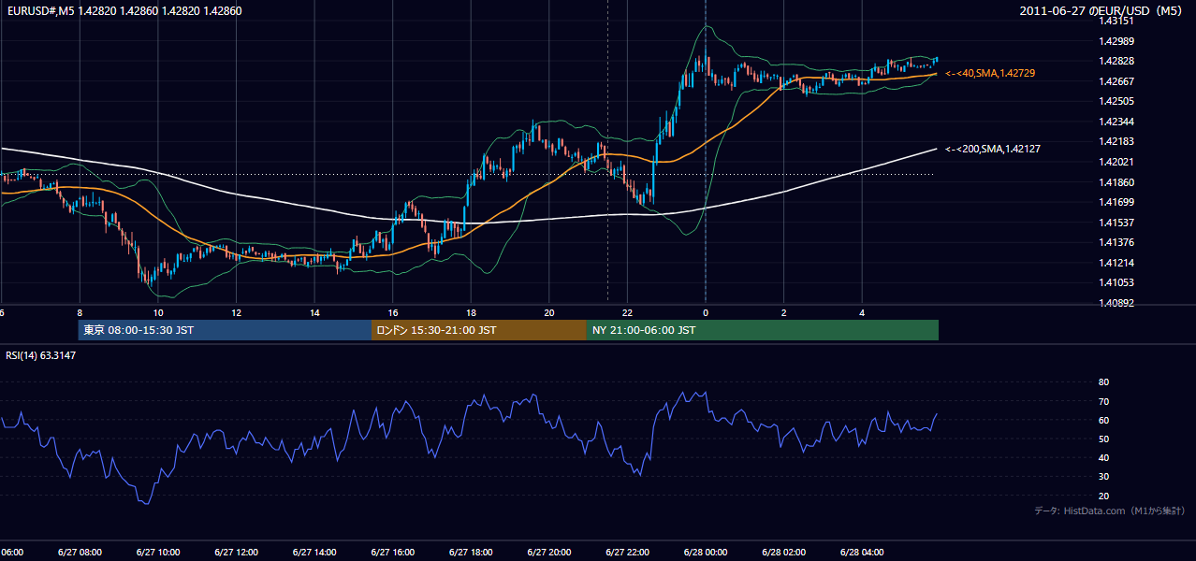
Task: Click the hour marker 2 under price chart
Action: 783,313
